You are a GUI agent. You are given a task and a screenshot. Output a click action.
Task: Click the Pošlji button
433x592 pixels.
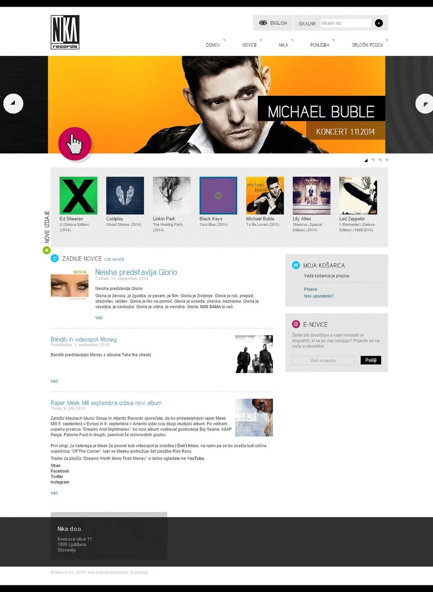[x=371, y=360]
